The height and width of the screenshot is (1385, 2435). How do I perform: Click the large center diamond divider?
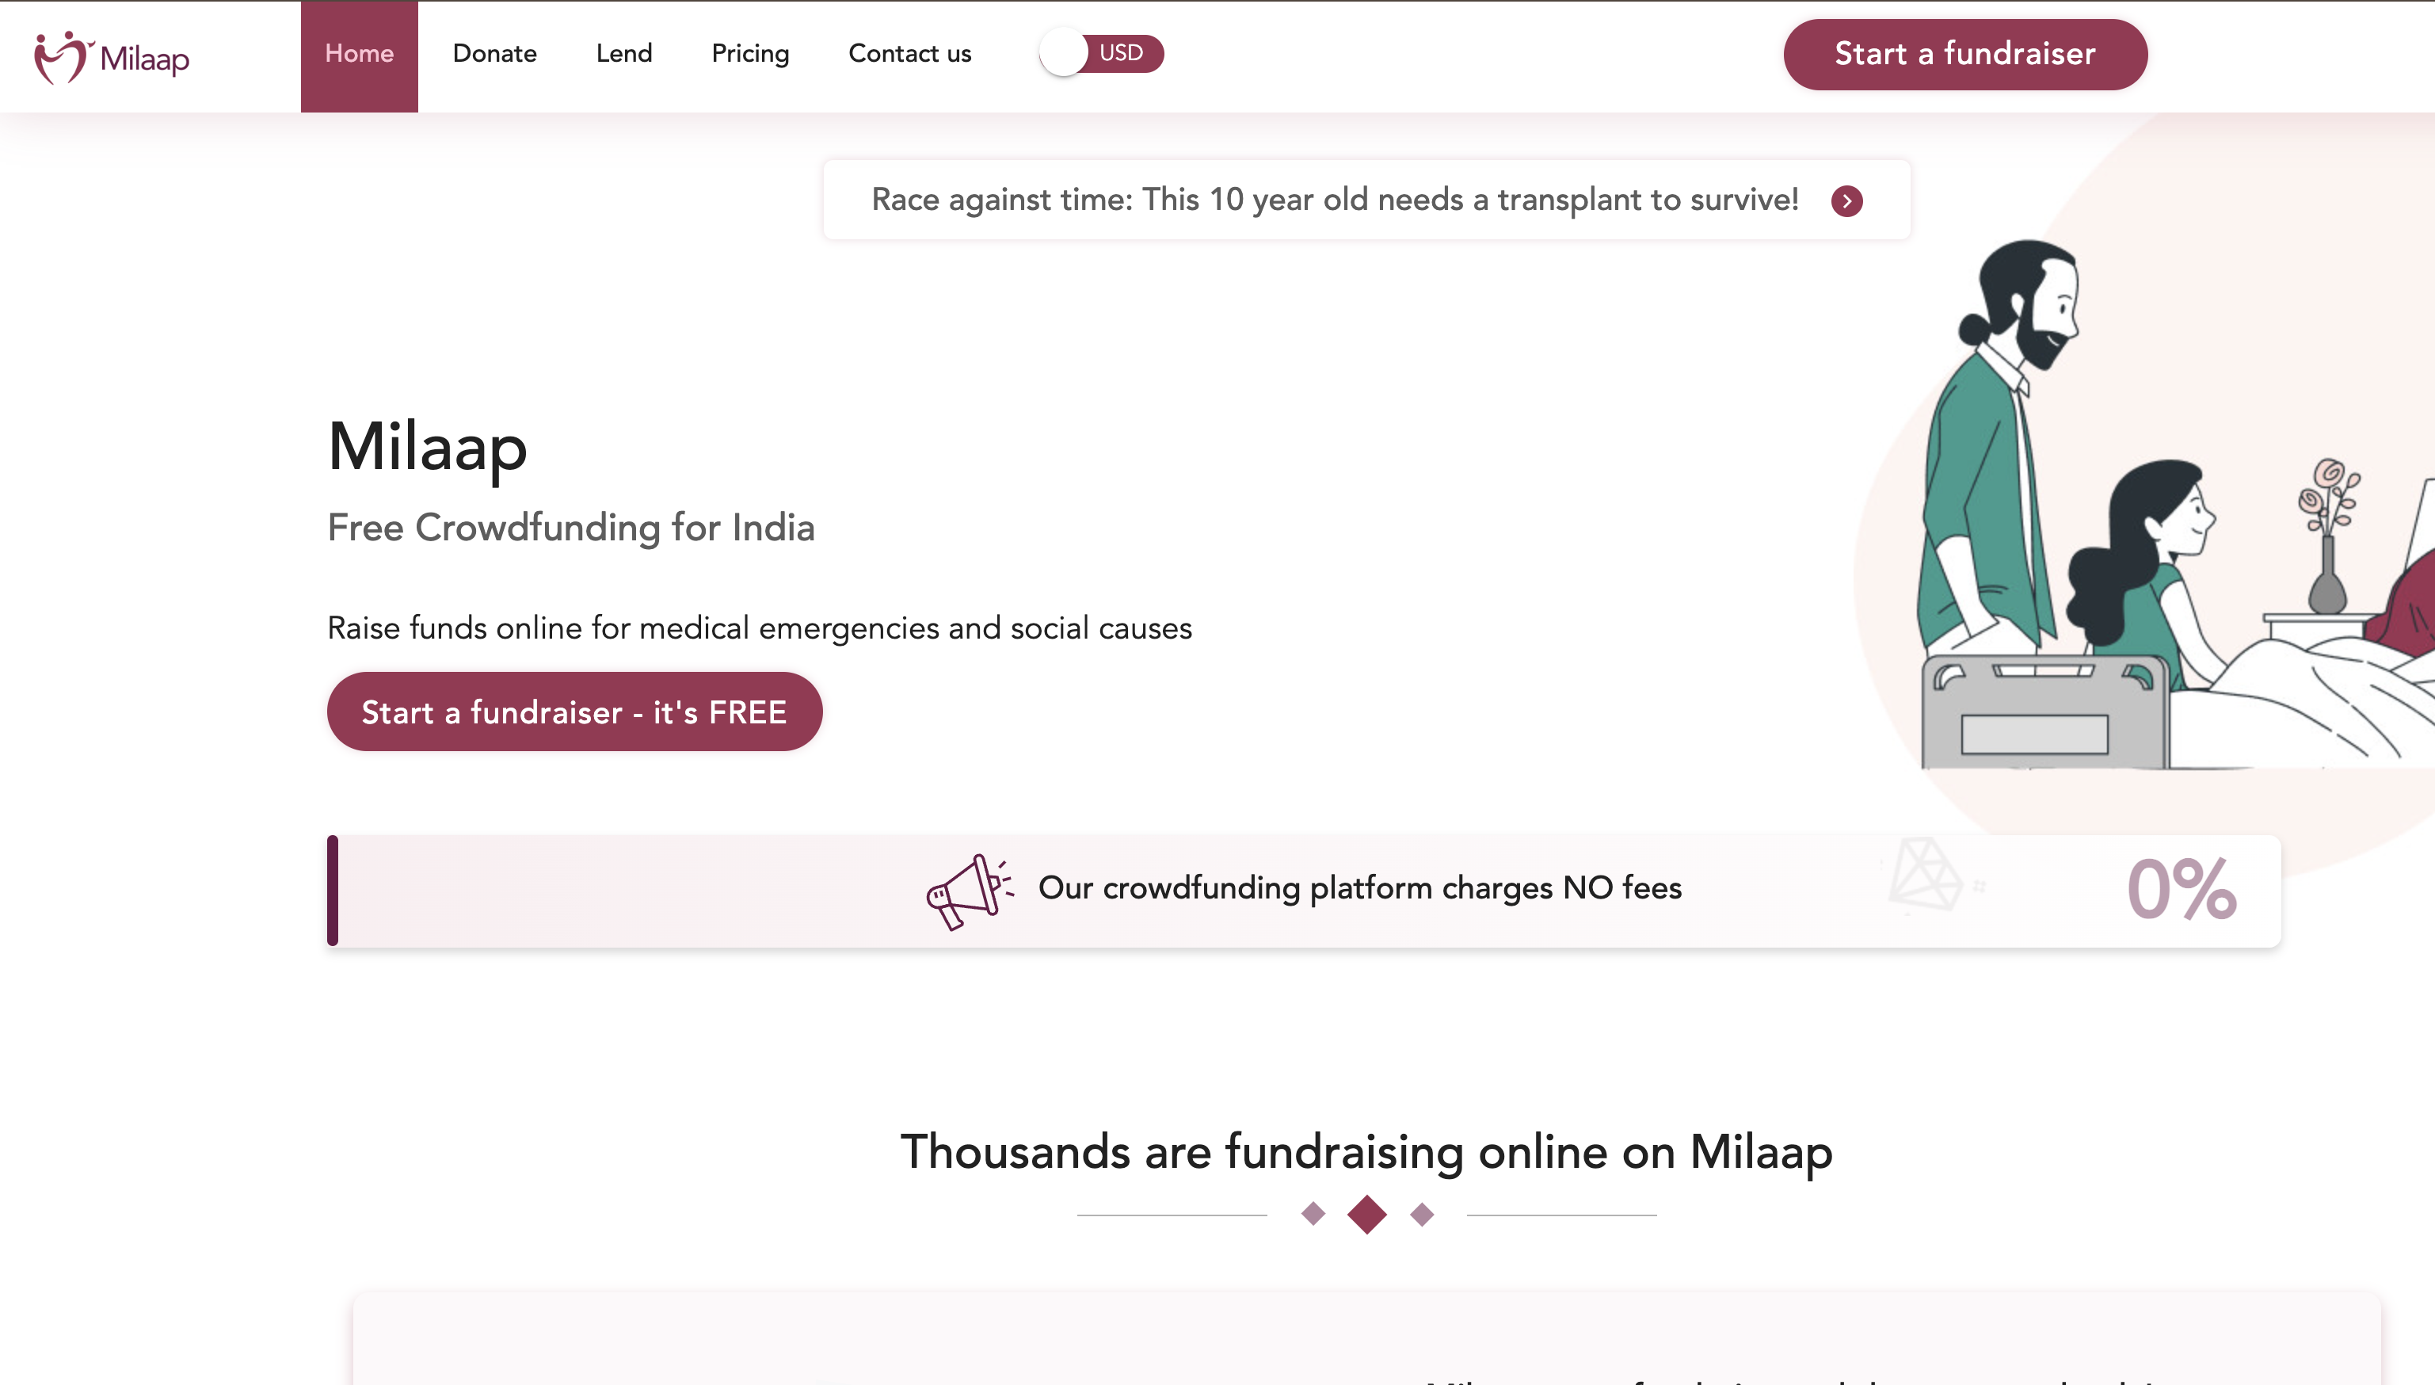(1366, 1214)
